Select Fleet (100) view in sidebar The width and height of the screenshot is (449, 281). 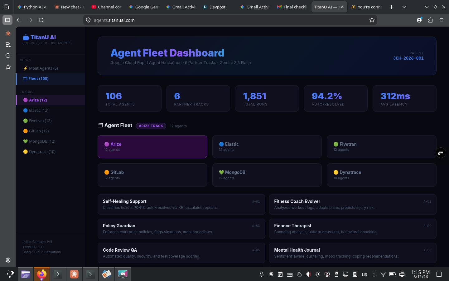point(51,79)
